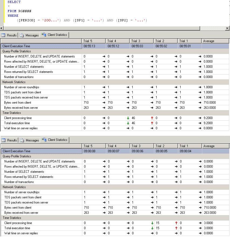Click red up arrow beside Trial 3 value 46, Client processing time row
The width and height of the screenshot is (230, 237).
(x=152, y=118)
